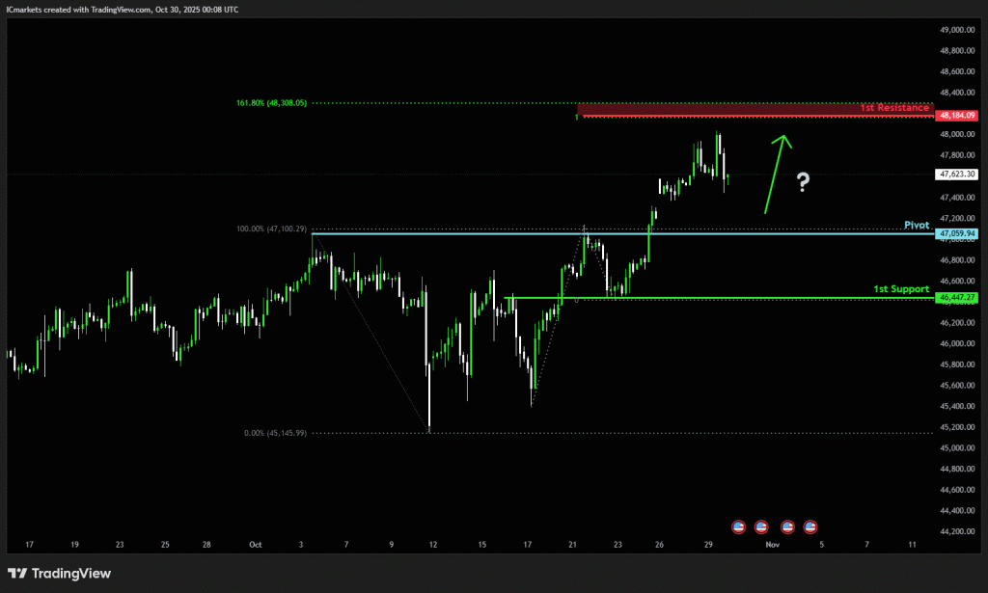Click the current price label 47,623.30
988x593 pixels.
[x=956, y=175]
